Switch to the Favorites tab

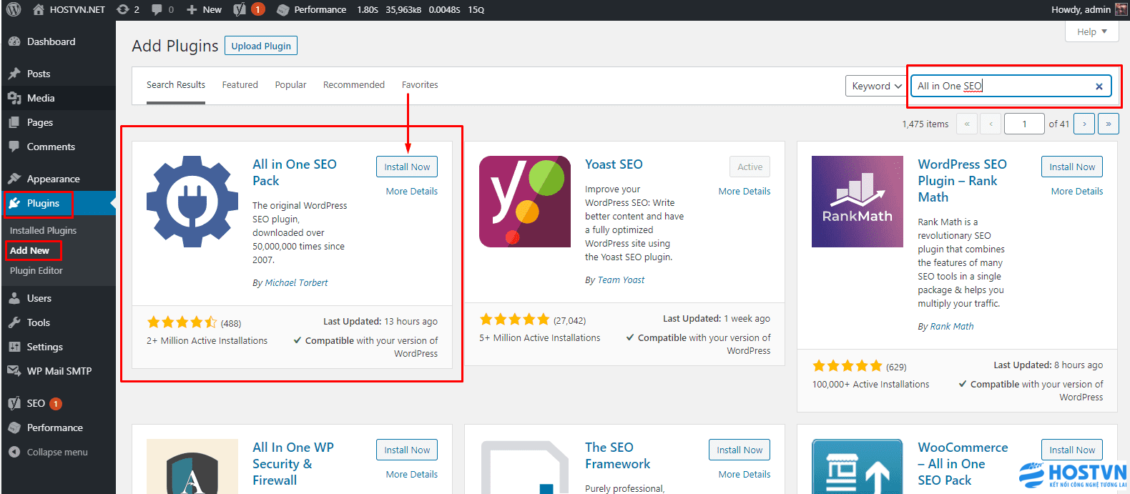(x=420, y=84)
